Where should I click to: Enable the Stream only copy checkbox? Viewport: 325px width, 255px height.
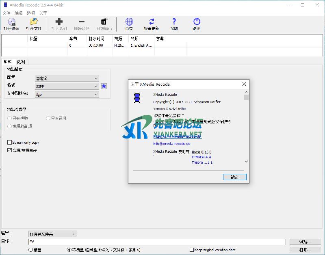(10, 143)
